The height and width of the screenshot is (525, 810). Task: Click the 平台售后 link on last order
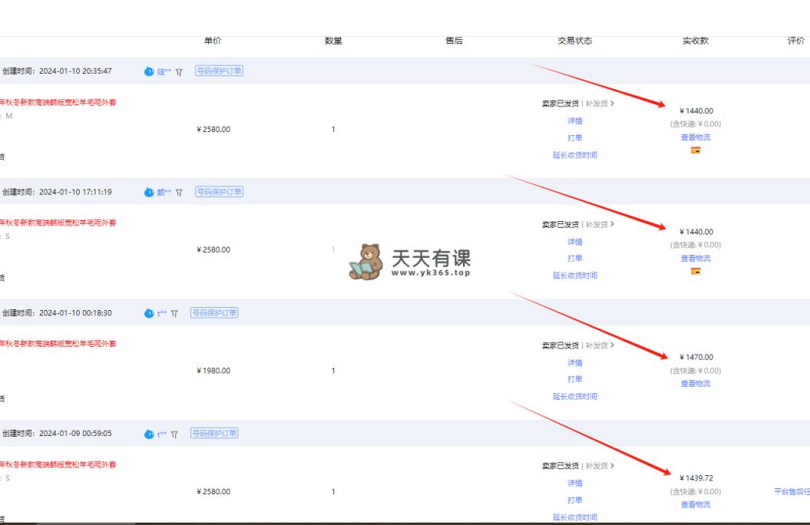tap(792, 491)
